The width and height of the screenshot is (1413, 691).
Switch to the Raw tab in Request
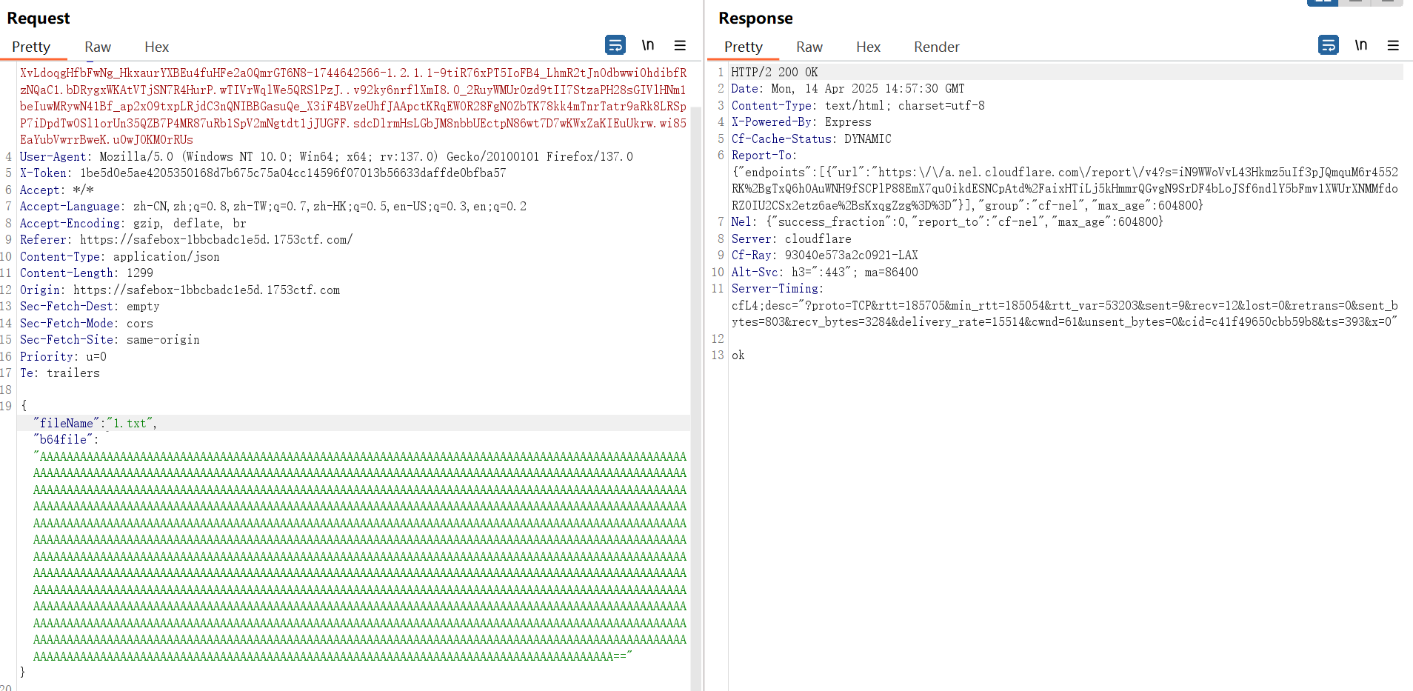[97, 47]
